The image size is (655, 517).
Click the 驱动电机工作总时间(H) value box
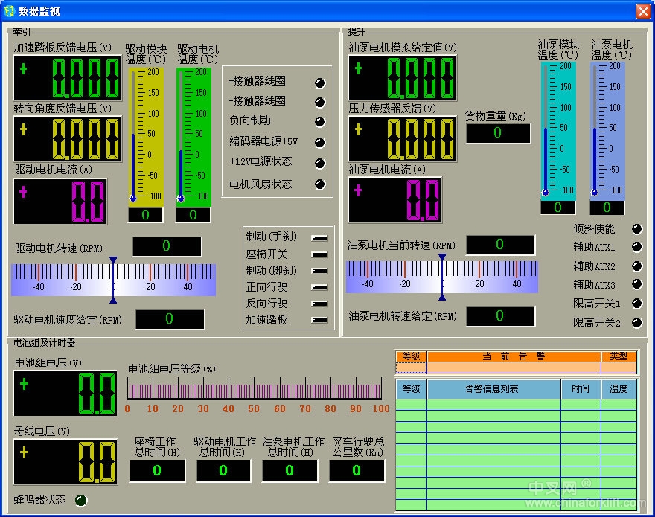[223, 471]
